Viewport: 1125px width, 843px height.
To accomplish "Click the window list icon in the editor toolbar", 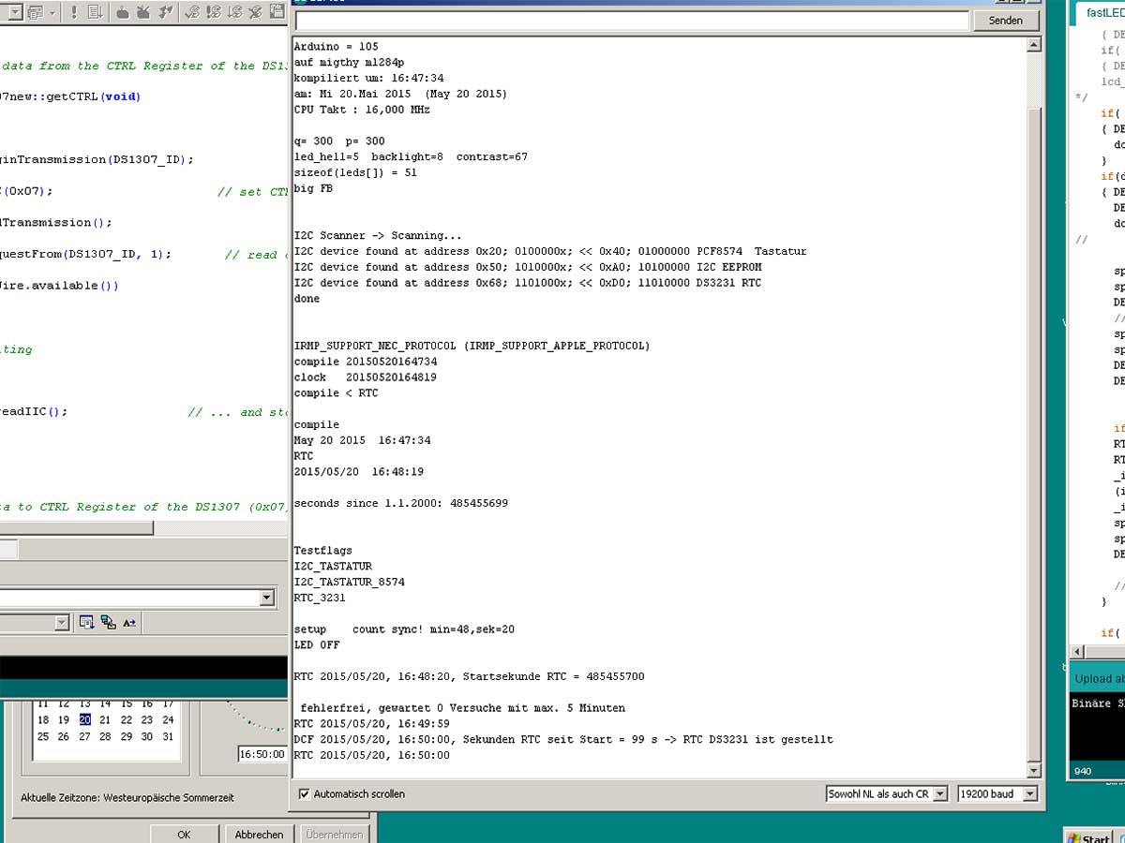I will [35, 12].
